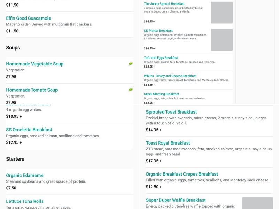Open The Sunny Special Breakfast title
The height and width of the screenshot is (209, 279).
point(164,4)
